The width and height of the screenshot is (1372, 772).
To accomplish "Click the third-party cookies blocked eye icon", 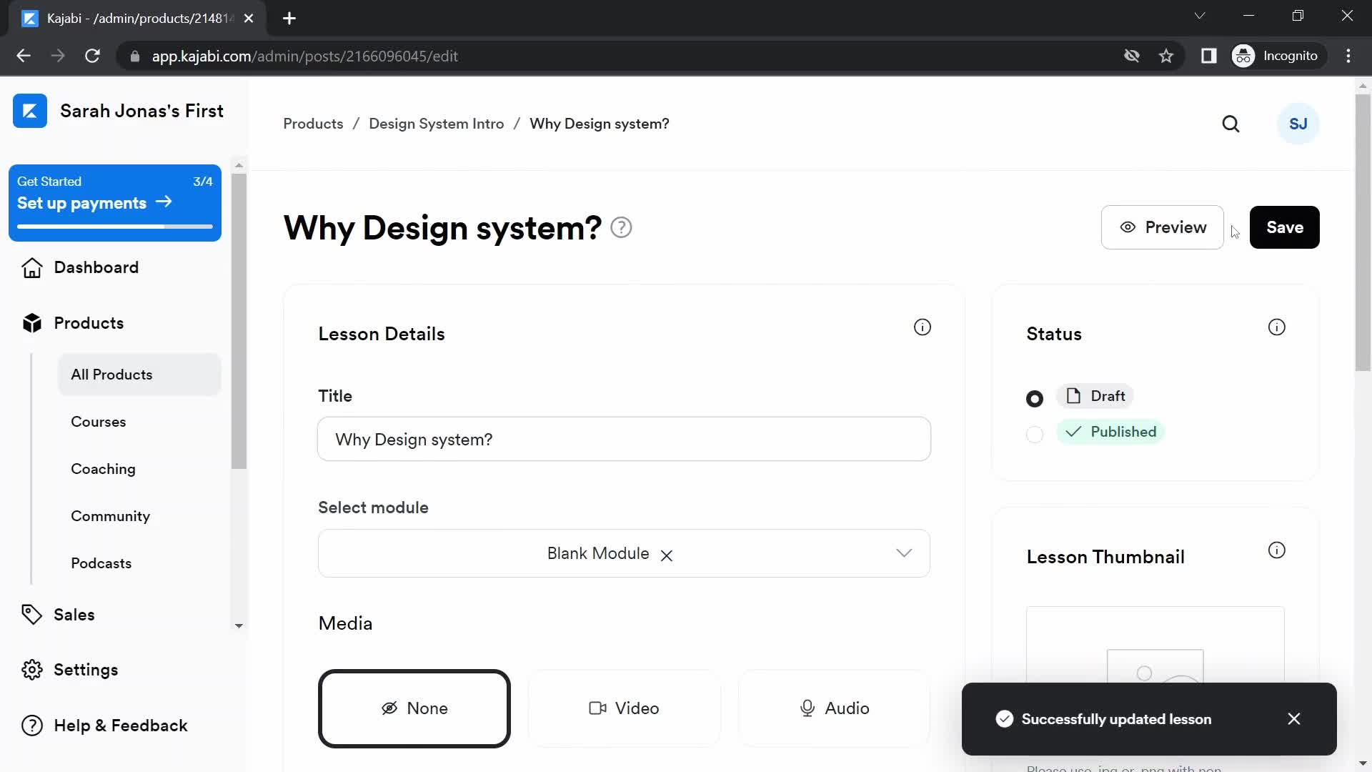I will pos(1131,56).
